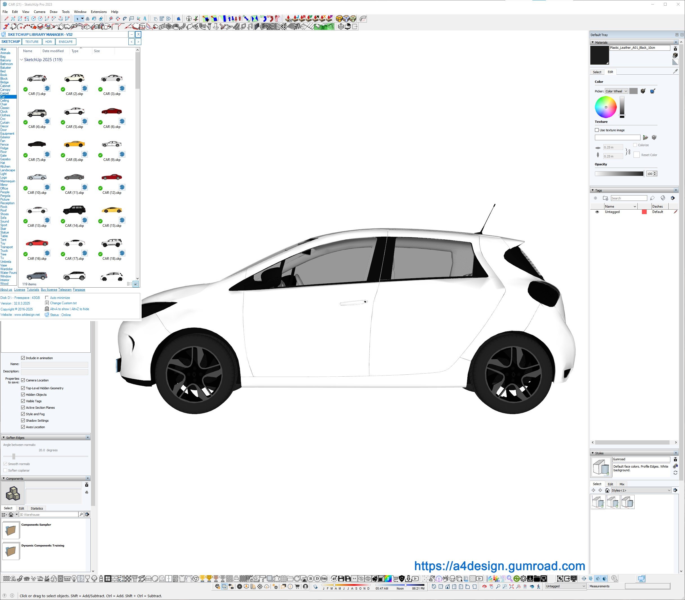Screen dimensions: 685x600
Task: Open the Styles<1> collection dropdown
Action: (641, 490)
